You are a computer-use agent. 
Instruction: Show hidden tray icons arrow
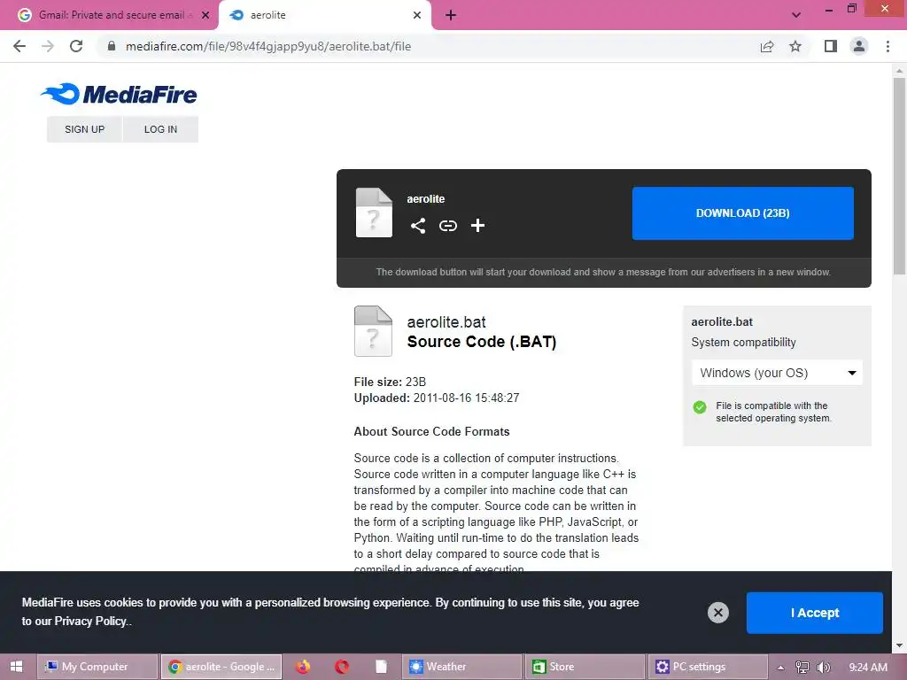[x=780, y=668]
